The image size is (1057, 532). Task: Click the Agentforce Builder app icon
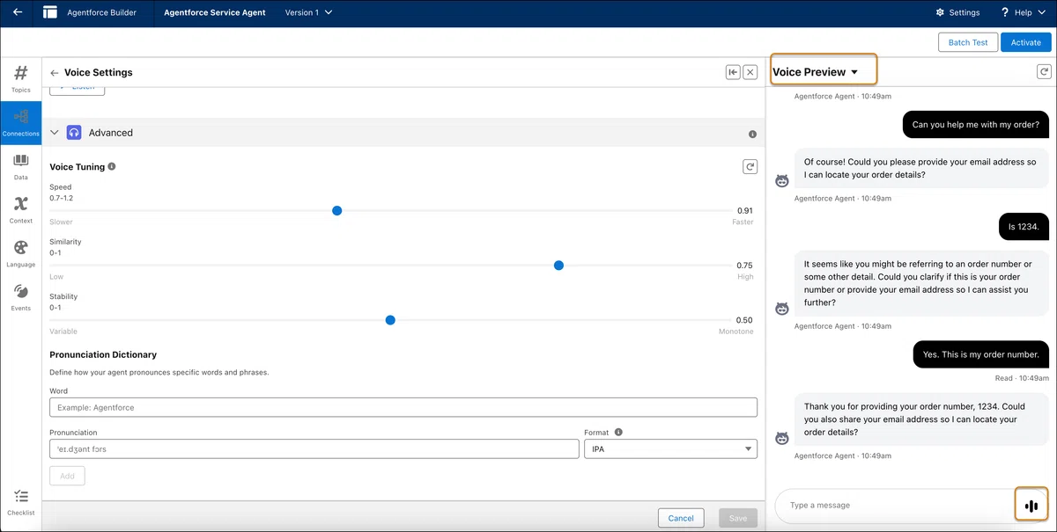tap(50, 13)
